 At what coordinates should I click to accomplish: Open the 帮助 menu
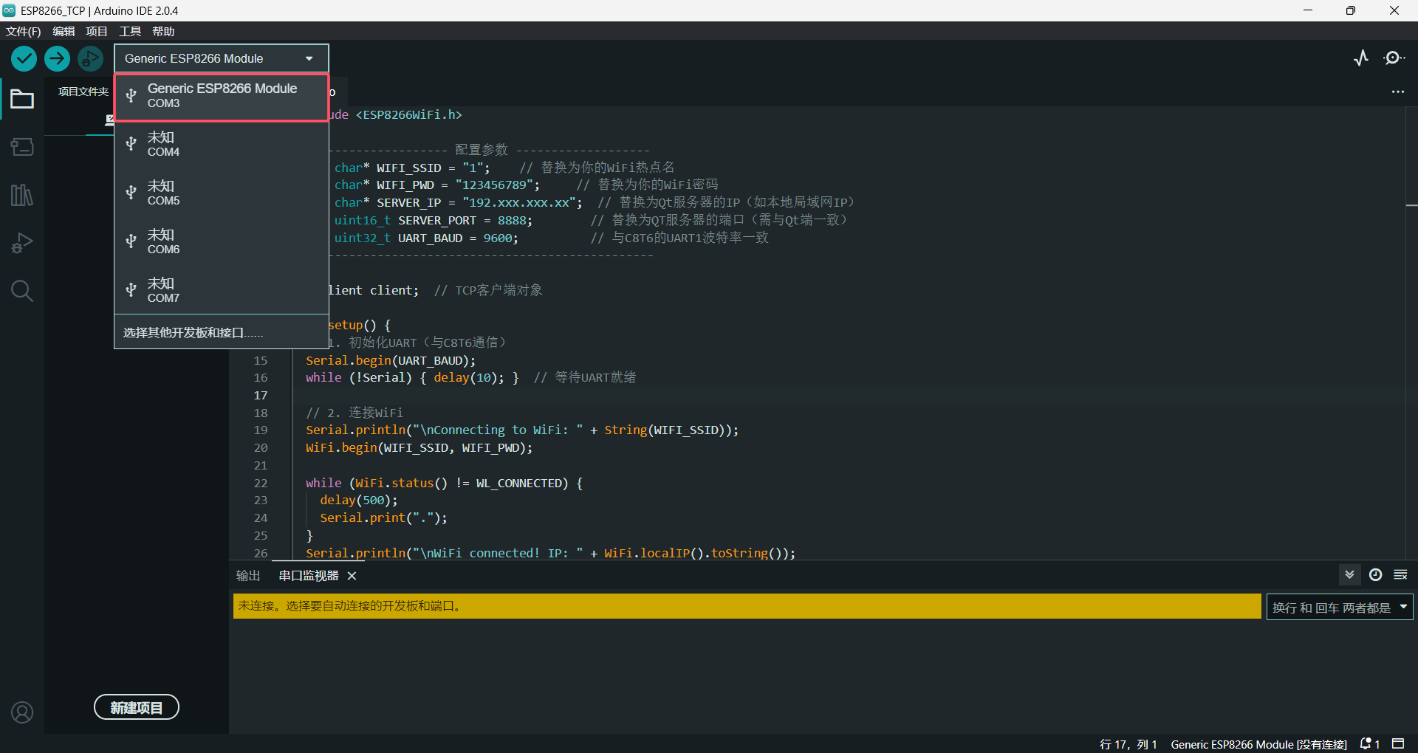(163, 31)
